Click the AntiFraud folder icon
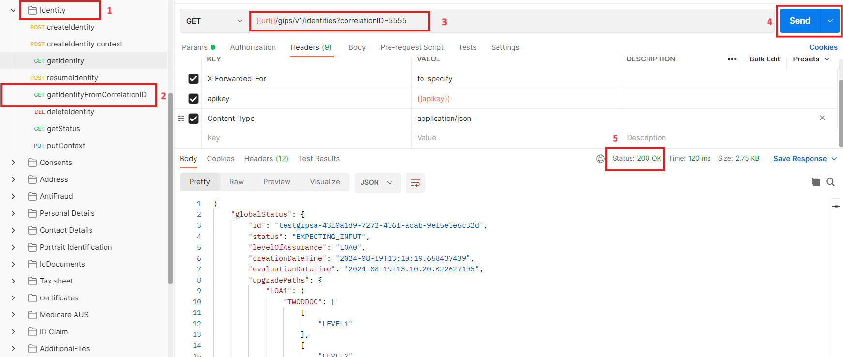Image resolution: width=843 pixels, height=357 pixels. coord(32,196)
